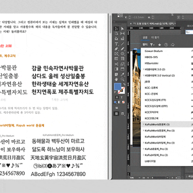Switch to the 더 찾기 tab

[155, 37]
